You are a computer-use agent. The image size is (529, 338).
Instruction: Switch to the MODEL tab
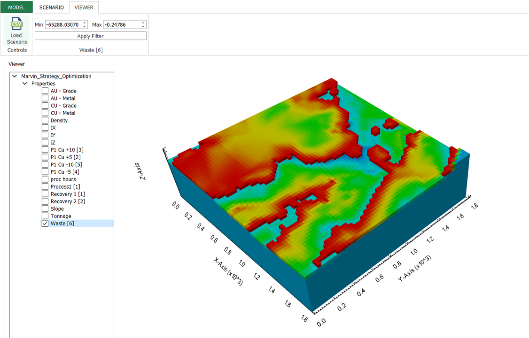(16, 7)
